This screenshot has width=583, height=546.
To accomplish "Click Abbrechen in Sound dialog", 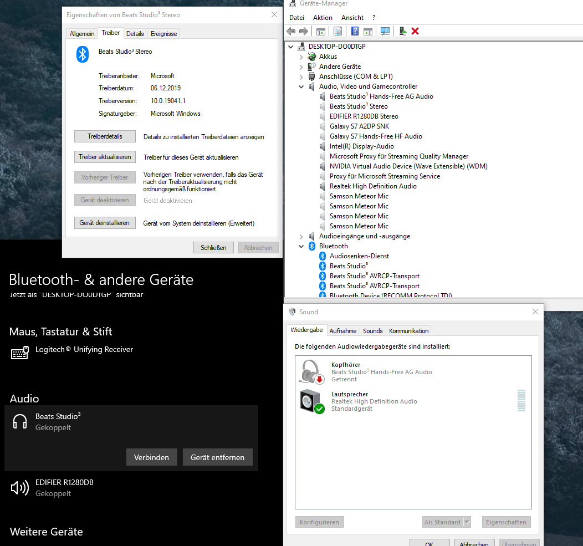I will 474,543.
